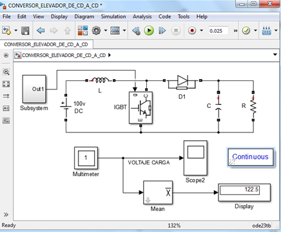Select the Scope2 block
The height and width of the screenshot is (232, 281).
pos(195,158)
